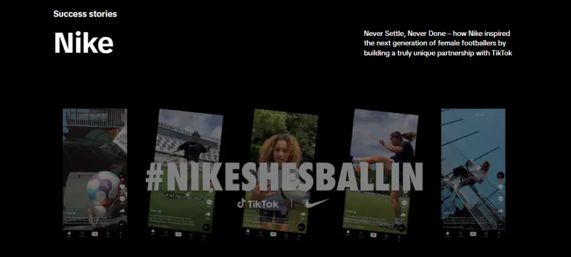Tap Inbox icon in stadium juggling phone
571x257 pixels.
(191, 235)
